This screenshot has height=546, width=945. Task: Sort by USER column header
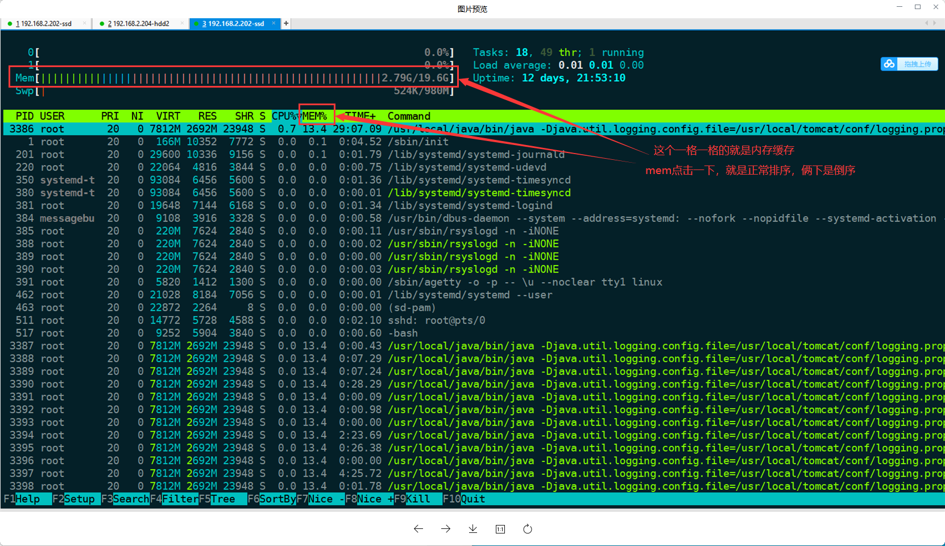[x=52, y=116]
